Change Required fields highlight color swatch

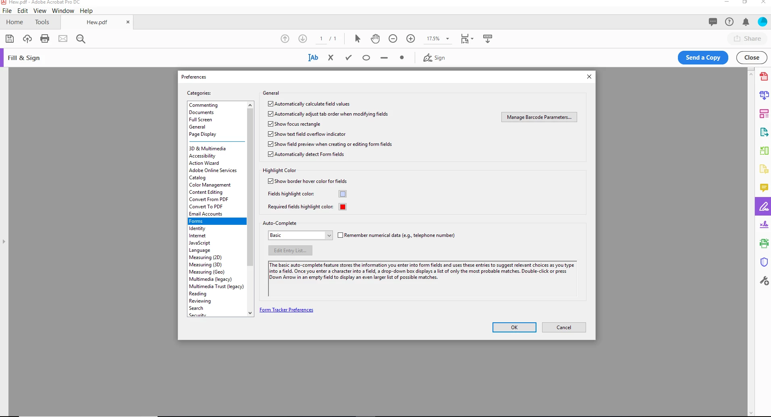pyautogui.click(x=343, y=207)
